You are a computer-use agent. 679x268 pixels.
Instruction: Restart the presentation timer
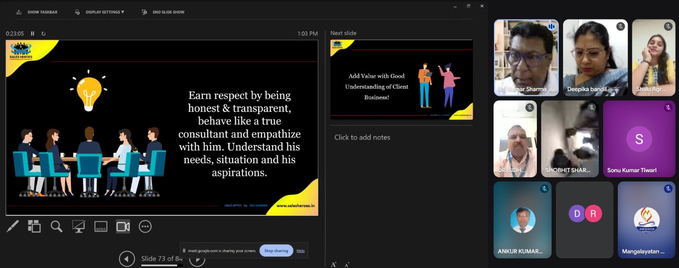click(x=43, y=33)
